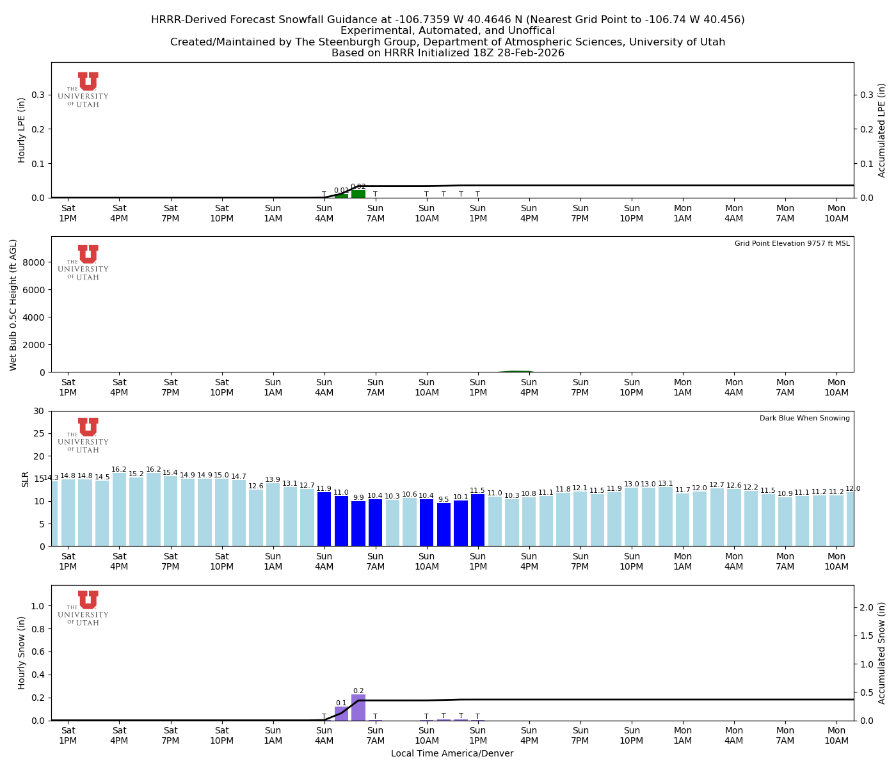Click the light blue SLR bar labeled 16.2
The image size is (896, 768).
tap(120, 510)
